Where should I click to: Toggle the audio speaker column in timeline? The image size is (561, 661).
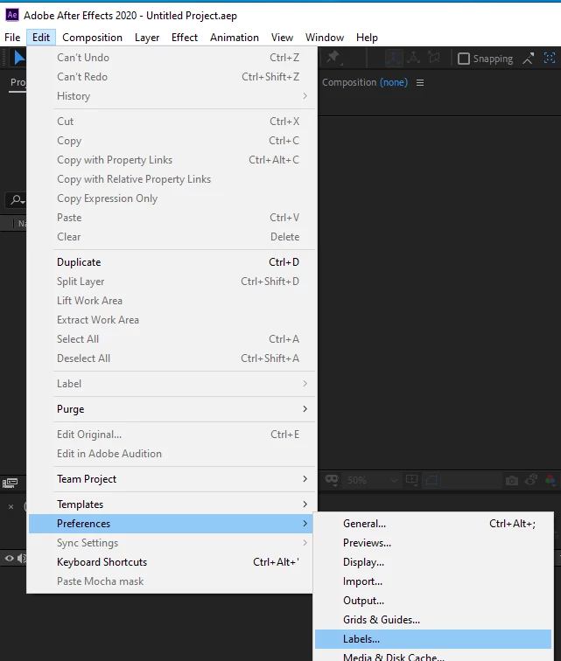pyautogui.click(x=22, y=559)
